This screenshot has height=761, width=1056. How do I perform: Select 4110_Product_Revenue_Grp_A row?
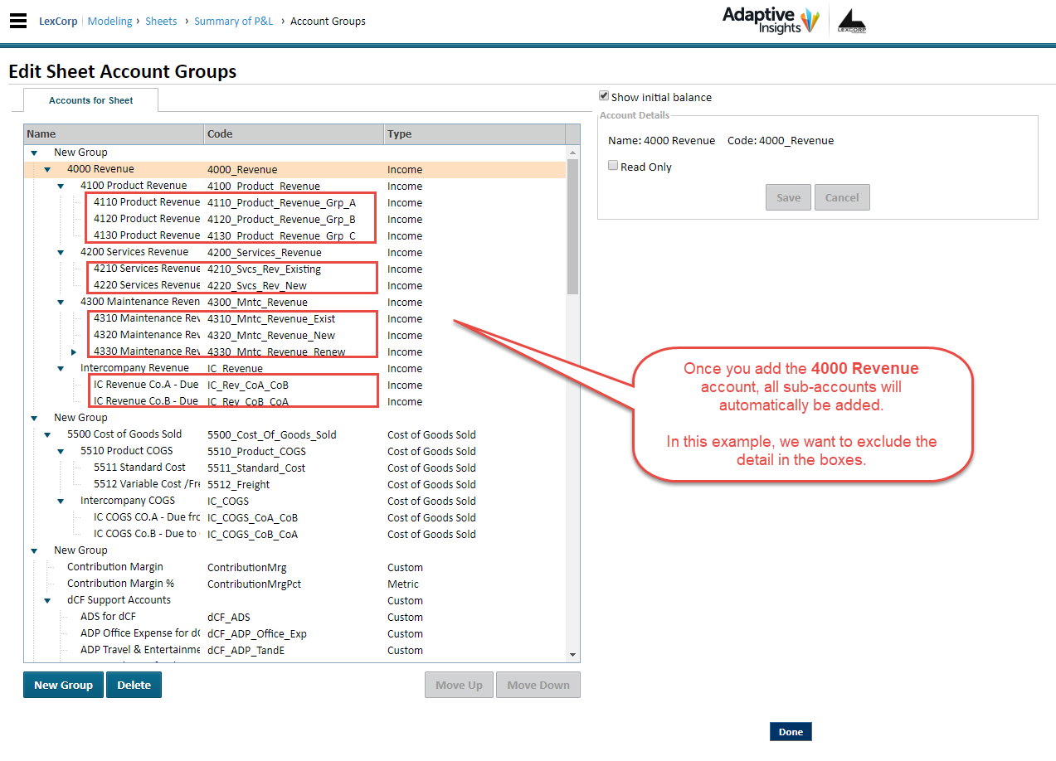click(x=294, y=202)
